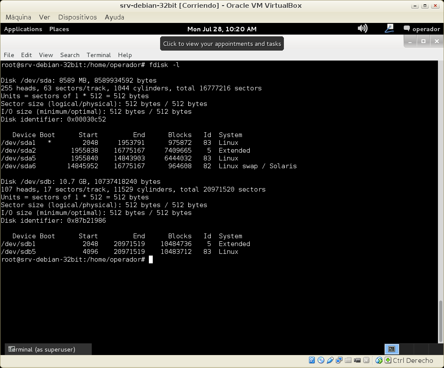This screenshot has width=444, height=368.
Task: Open the Dispositivos menu
Action: coord(77,17)
